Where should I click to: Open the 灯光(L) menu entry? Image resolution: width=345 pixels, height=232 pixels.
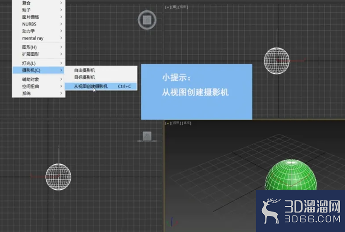click(x=39, y=63)
